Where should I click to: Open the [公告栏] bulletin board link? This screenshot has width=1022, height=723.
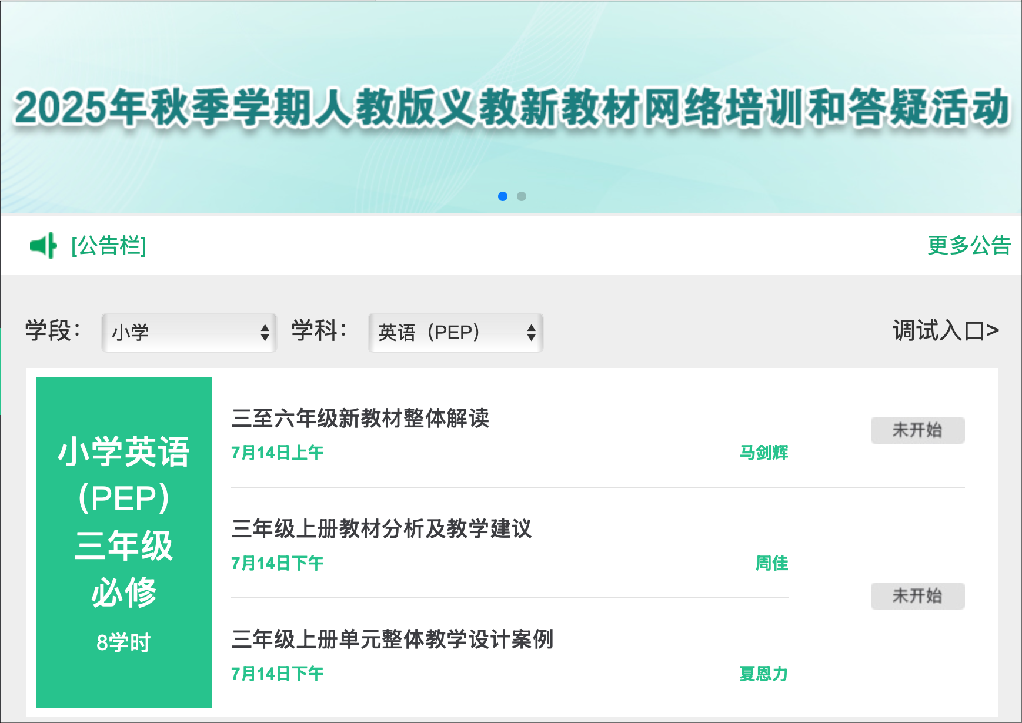109,246
